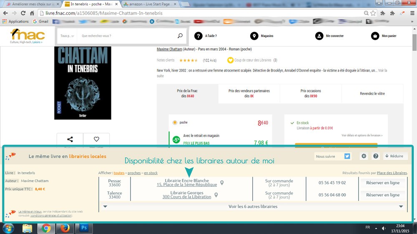This screenshot has width=417, height=234.
Task: Click the Twitter icon next to Nous suivre
Action: click(347, 156)
